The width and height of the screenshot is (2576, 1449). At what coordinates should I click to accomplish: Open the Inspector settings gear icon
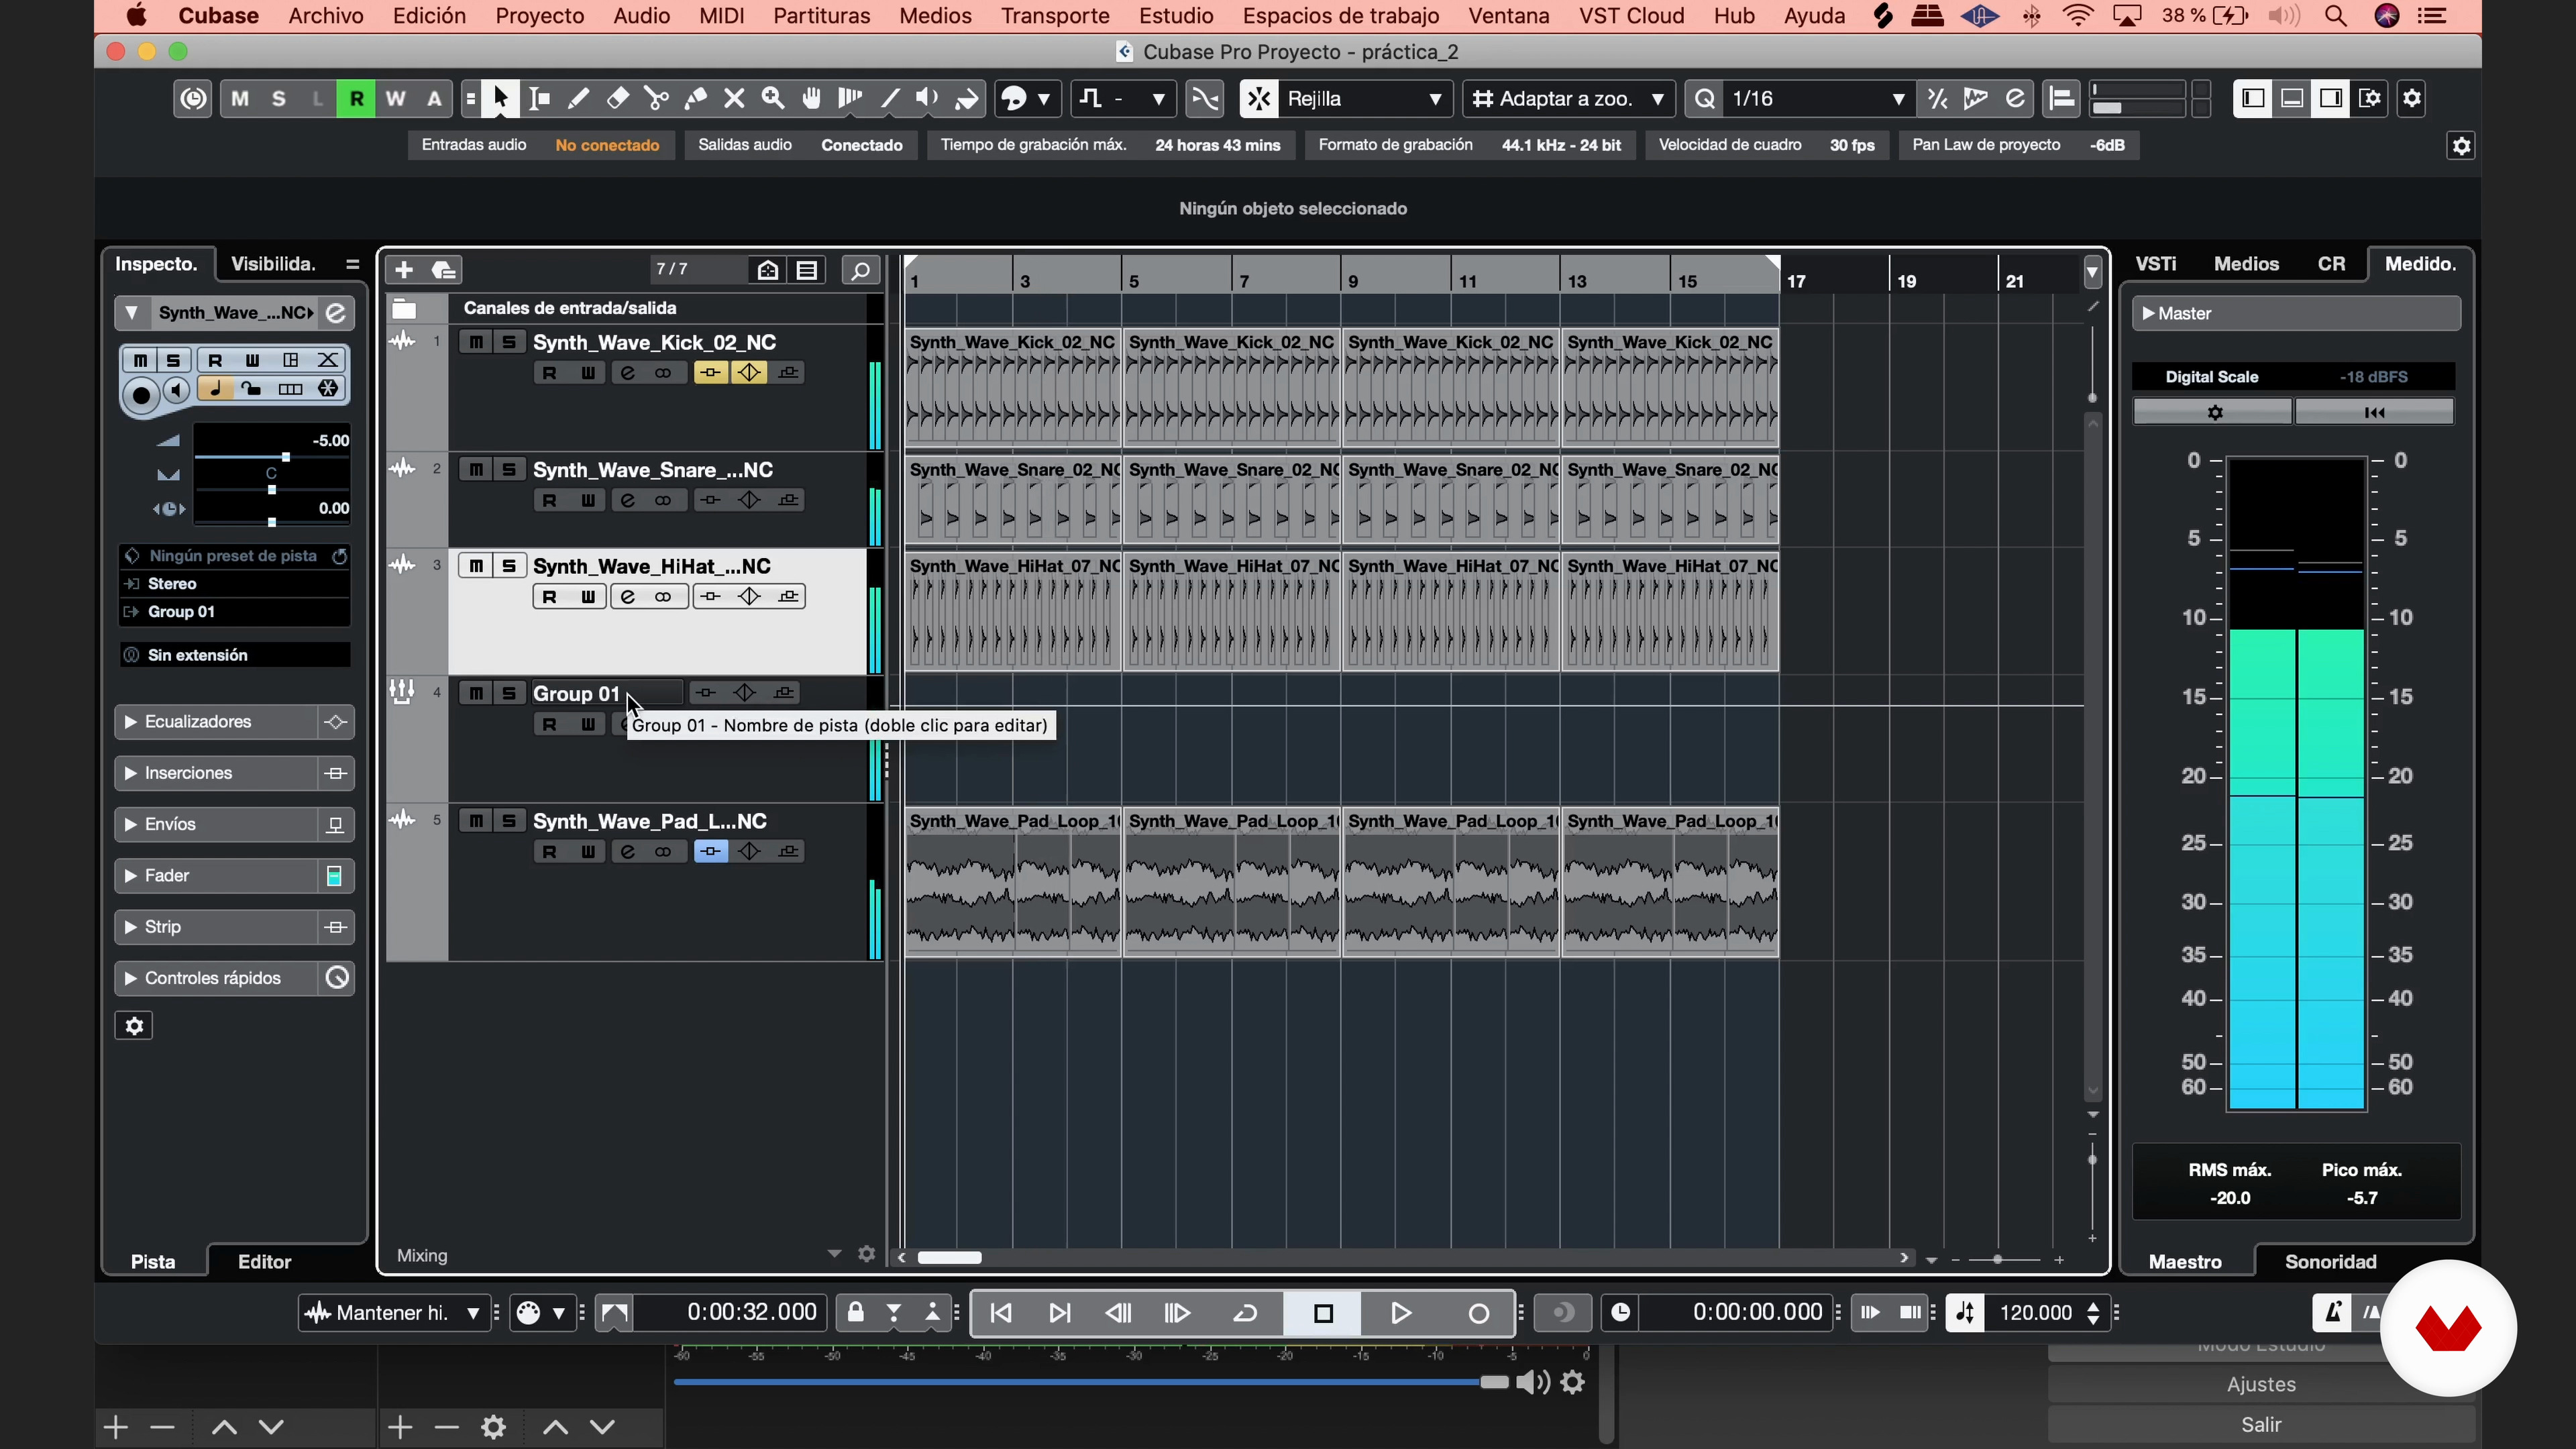point(134,1026)
